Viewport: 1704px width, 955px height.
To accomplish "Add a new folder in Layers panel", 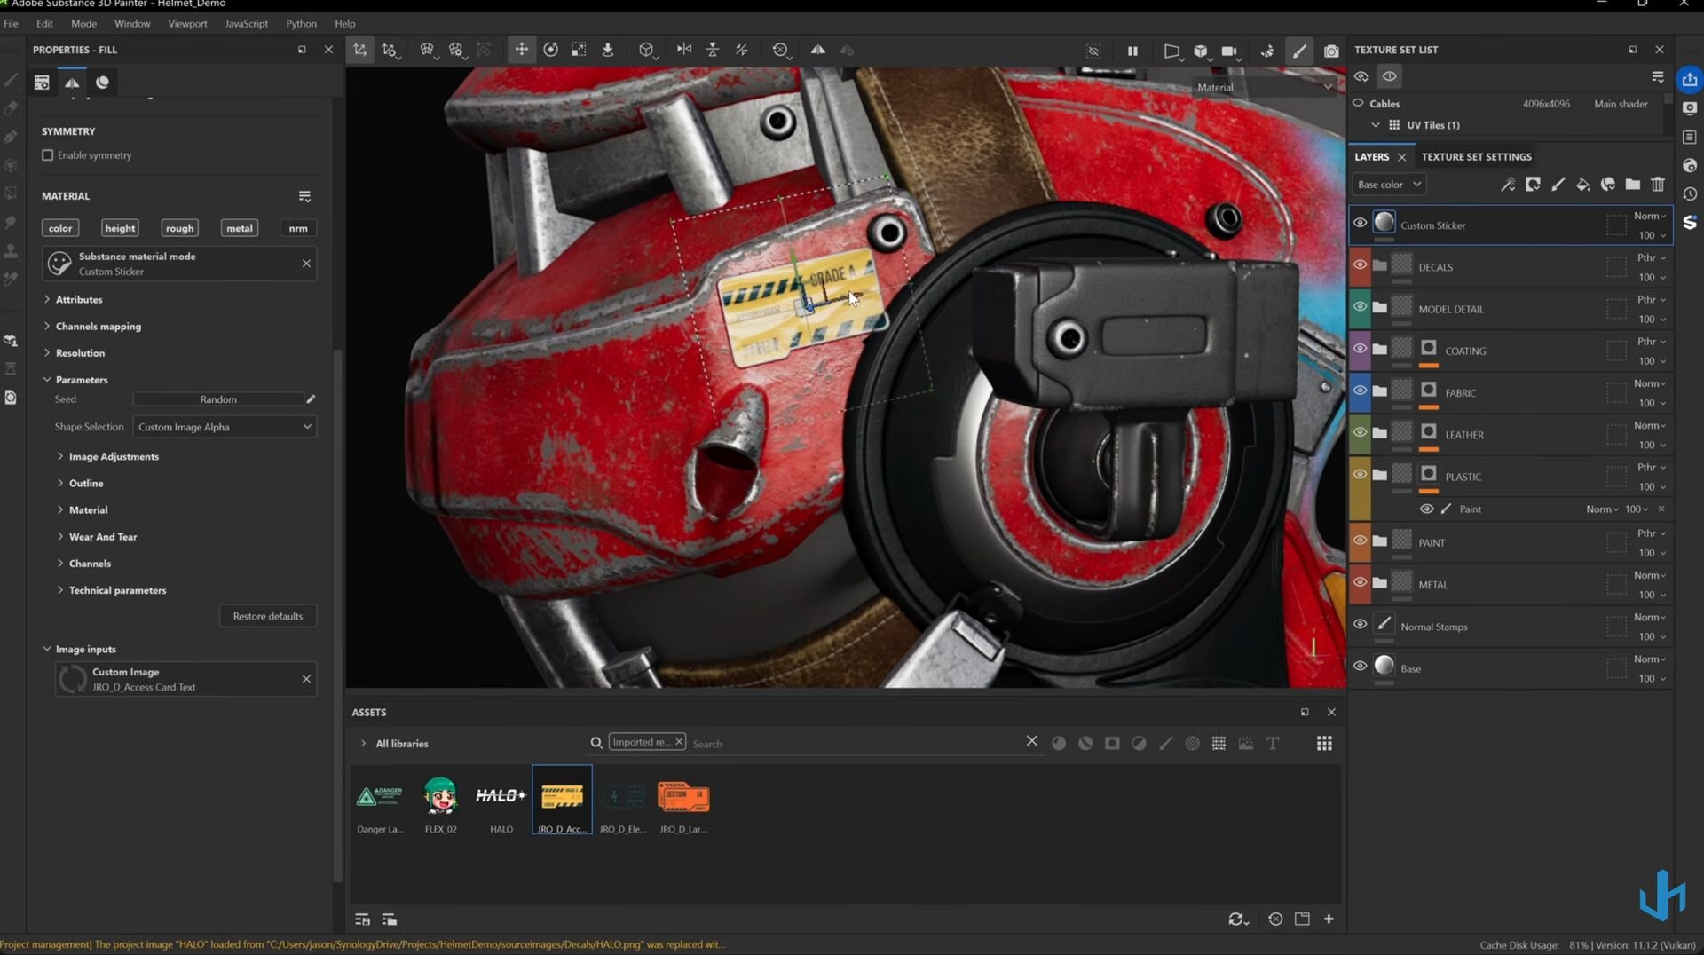I will [1632, 185].
